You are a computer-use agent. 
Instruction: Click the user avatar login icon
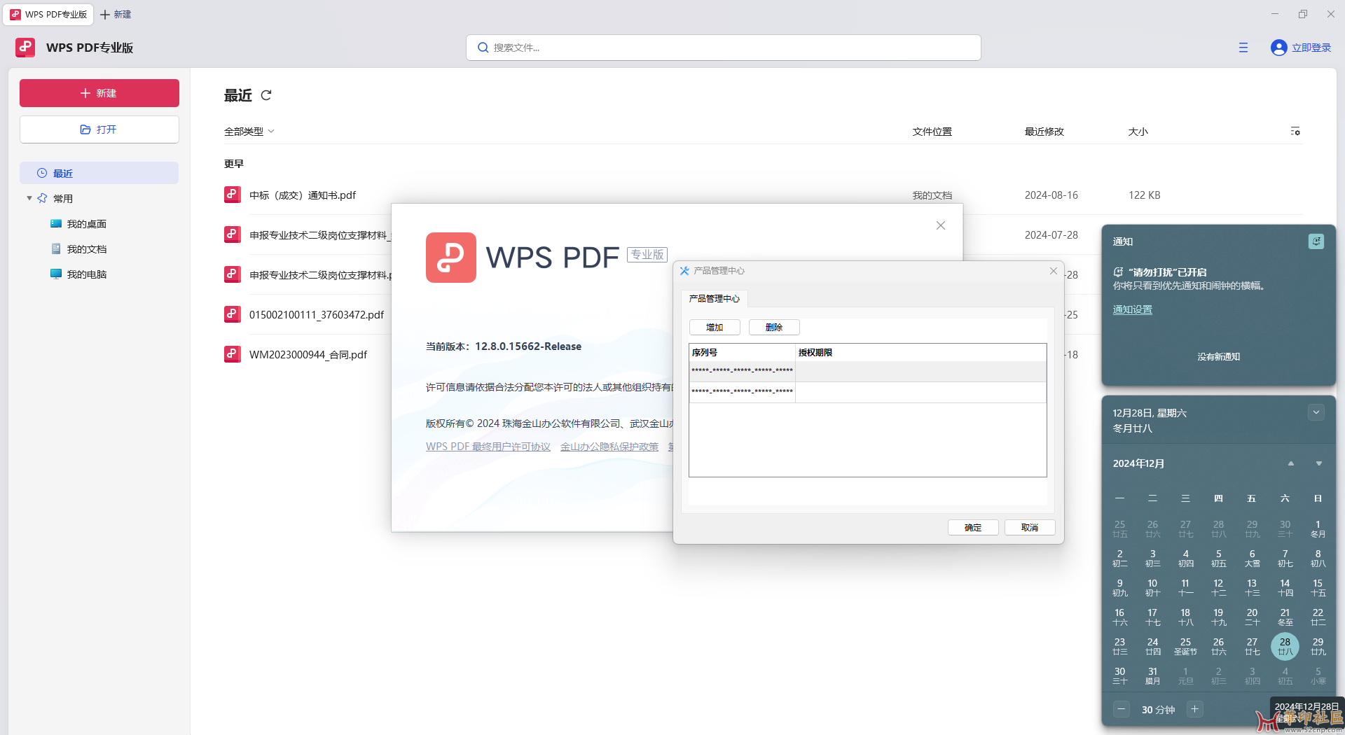pyautogui.click(x=1278, y=48)
